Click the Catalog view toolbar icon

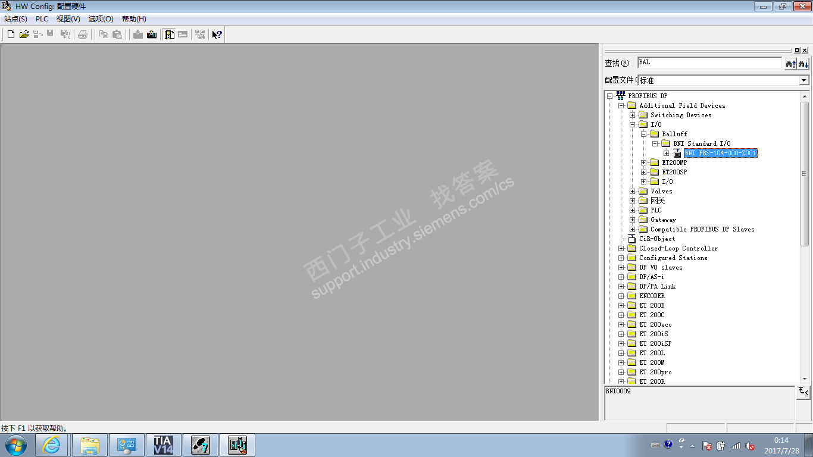[x=170, y=35]
